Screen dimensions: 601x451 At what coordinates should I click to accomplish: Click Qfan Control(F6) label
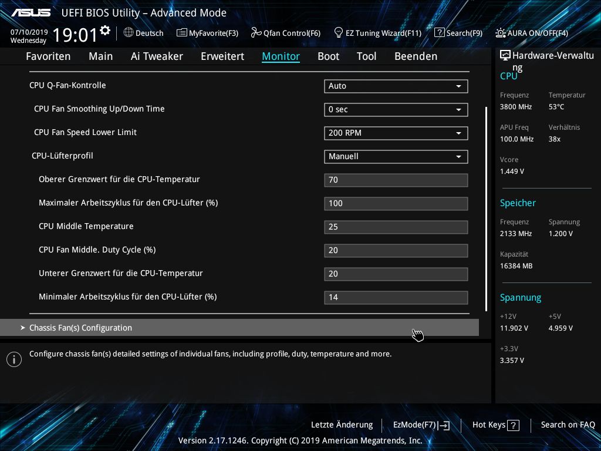(x=292, y=33)
